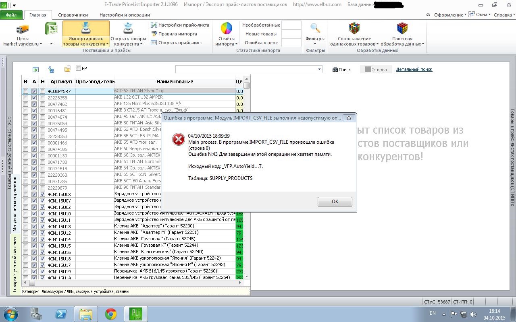Viewport: 516px width, 322px height.
Task: Uncheck column Н box for row 4CN115U0X
Action: click(43, 194)
